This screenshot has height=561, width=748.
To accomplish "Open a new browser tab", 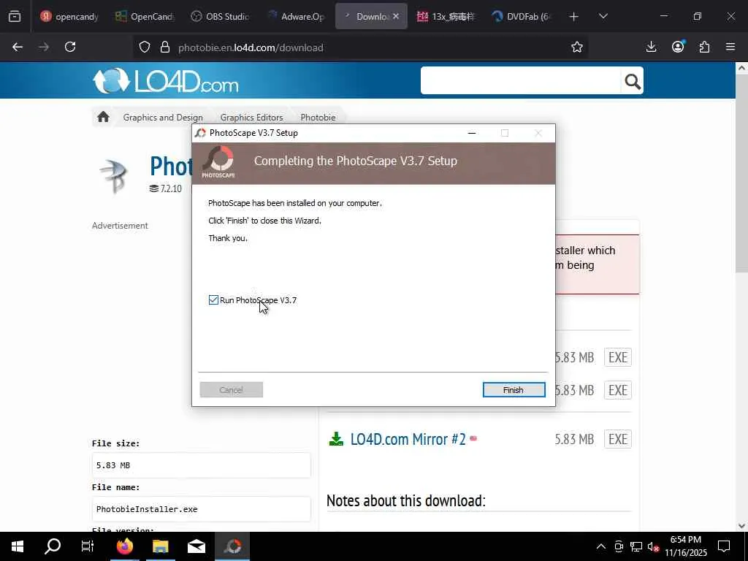I will (x=574, y=17).
